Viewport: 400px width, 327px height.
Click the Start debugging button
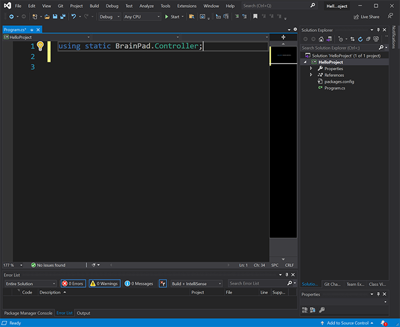tap(172, 17)
